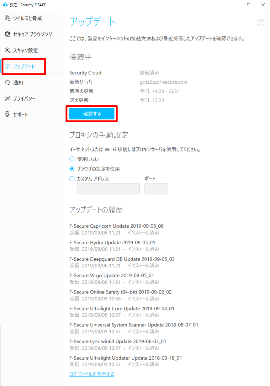The width and height of the screenshot is (270, 386).
Task: Open the ログ ファイルを表示する link
Action: tap(92, 374)
